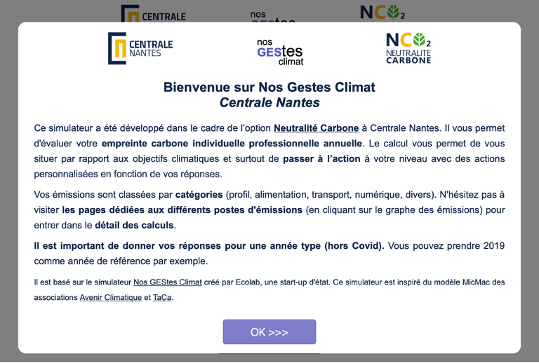The width and height of the screenshot is (539, 363).
Task: Confirm the welcome dialog with OK >>>
Action: coord(269,331)
